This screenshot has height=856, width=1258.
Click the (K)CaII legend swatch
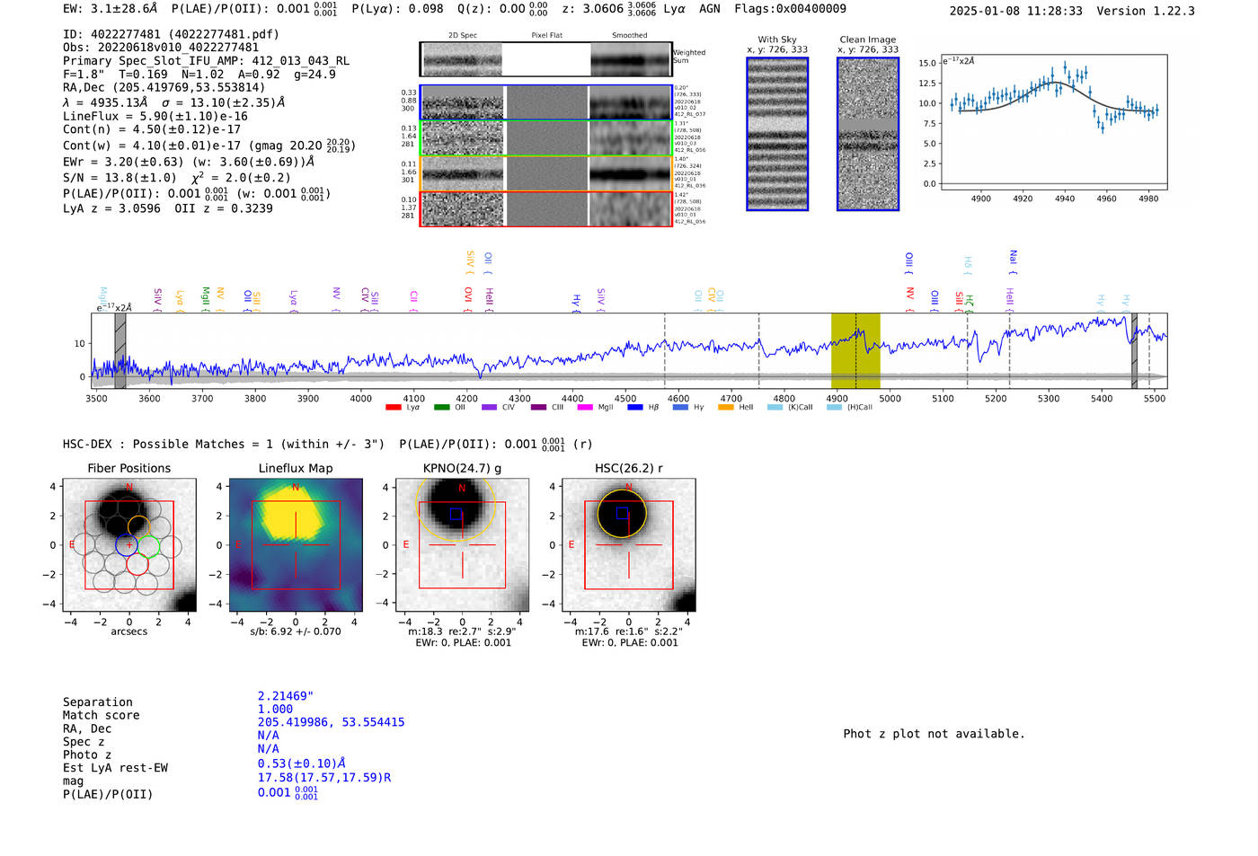775,408
